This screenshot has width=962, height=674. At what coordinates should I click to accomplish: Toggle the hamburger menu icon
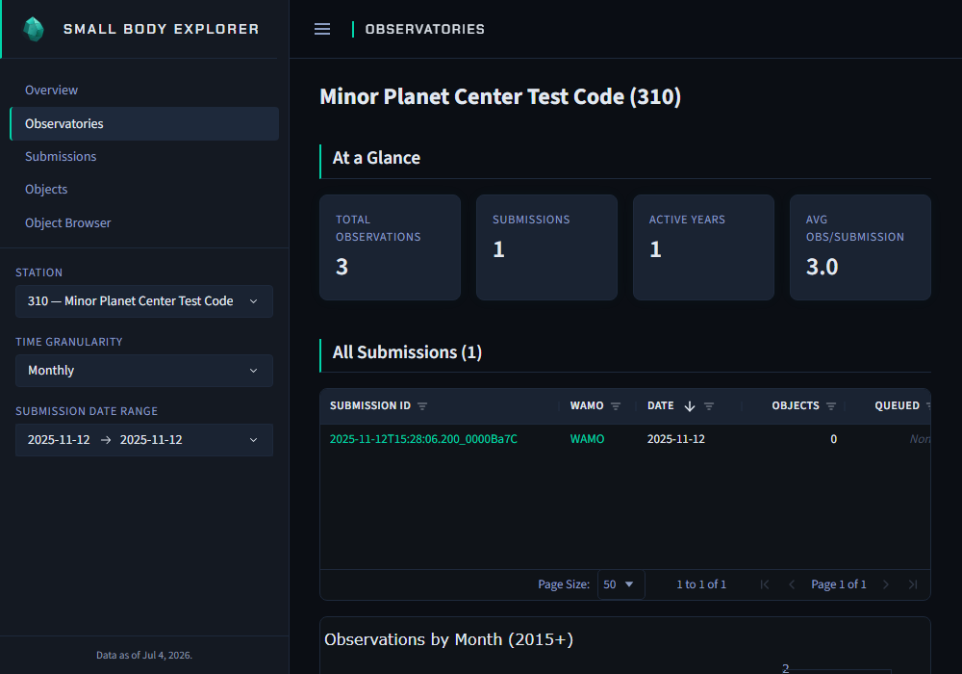pyautogui.click(x=322, y=29)
